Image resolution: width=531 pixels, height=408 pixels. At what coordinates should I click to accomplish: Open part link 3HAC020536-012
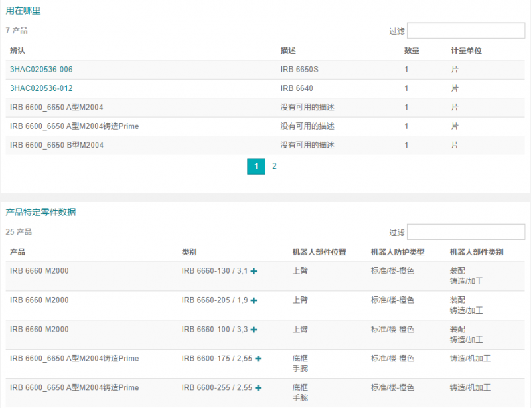41,88
